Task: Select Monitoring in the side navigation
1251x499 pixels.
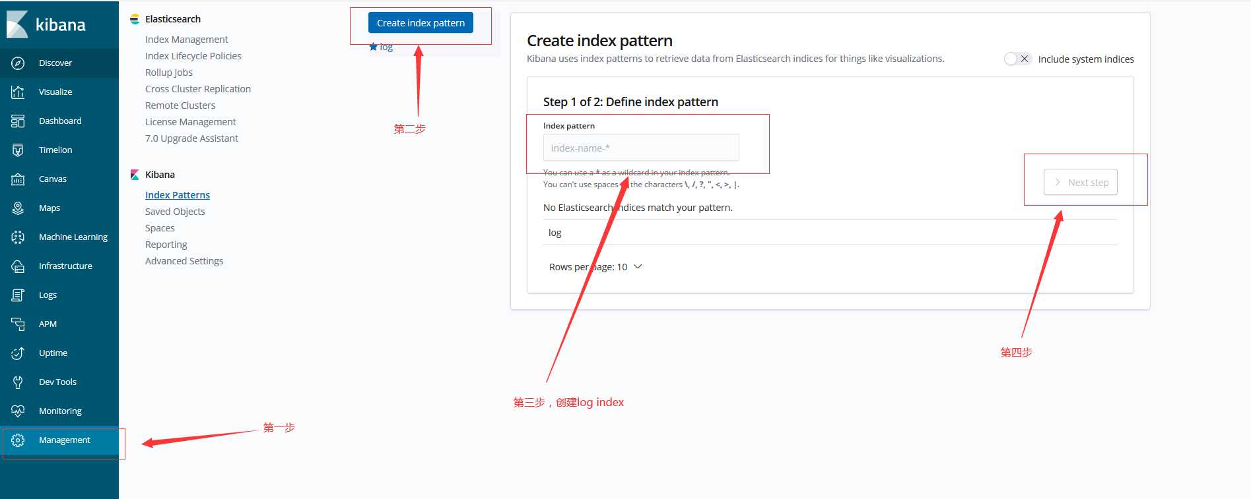Action: click(x=60, y=411)
